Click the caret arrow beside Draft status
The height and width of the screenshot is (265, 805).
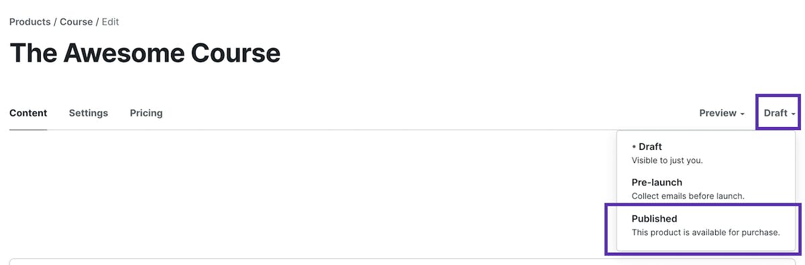coord(793,114)
